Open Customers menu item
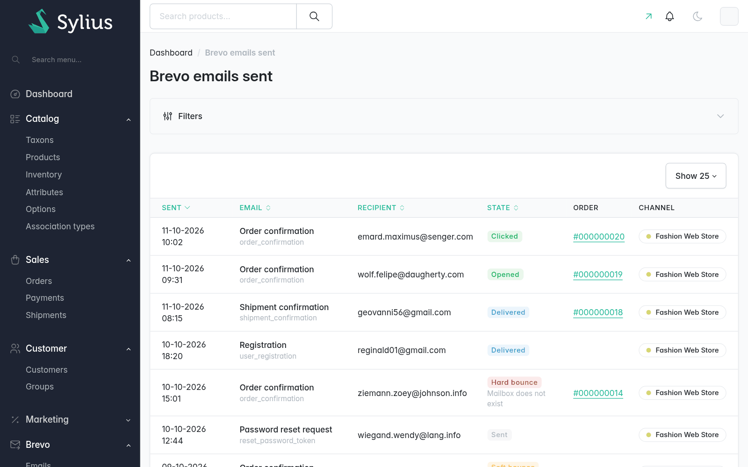Viewport: 748px width, 467px height. 47,370
